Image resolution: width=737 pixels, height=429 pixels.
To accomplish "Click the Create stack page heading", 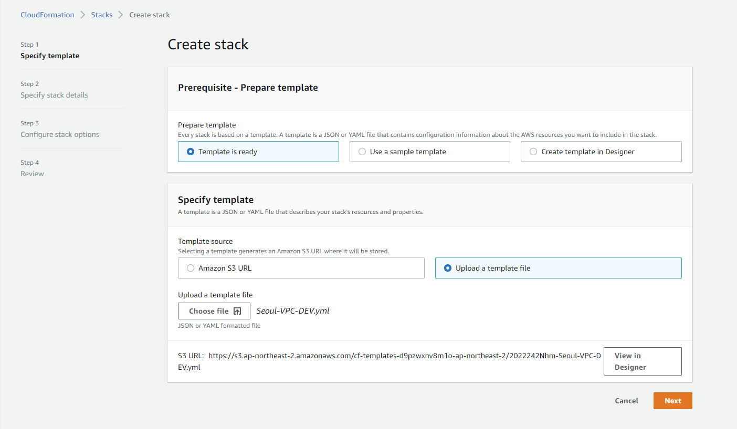I will tap(208, 45).
